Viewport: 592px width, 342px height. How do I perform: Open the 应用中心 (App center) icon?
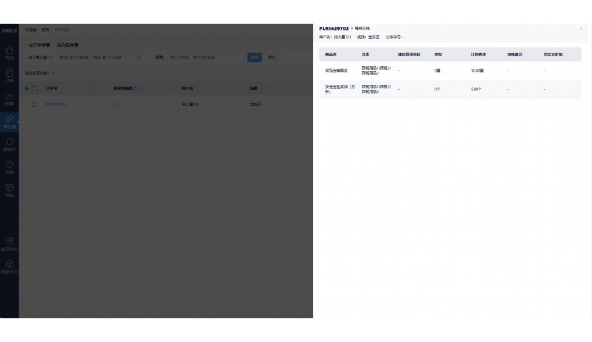point(9,243)
